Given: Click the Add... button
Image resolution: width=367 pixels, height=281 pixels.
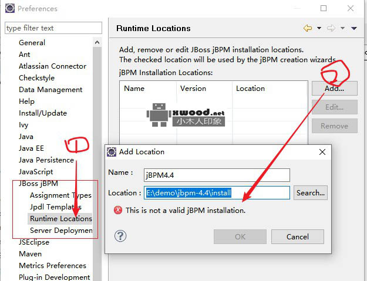Looking at the screenshot, I should pyautogui.click(x=335, y=89).
